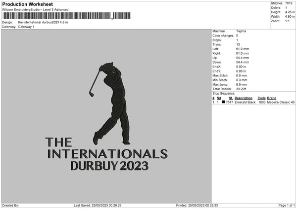
Task: Click the EndX value 0.00 in
Action: (x=241, y=67)
